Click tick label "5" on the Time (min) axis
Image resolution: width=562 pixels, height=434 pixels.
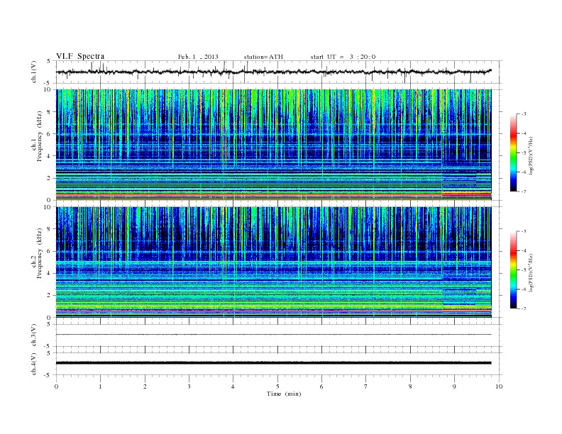[x=277, y=386]
